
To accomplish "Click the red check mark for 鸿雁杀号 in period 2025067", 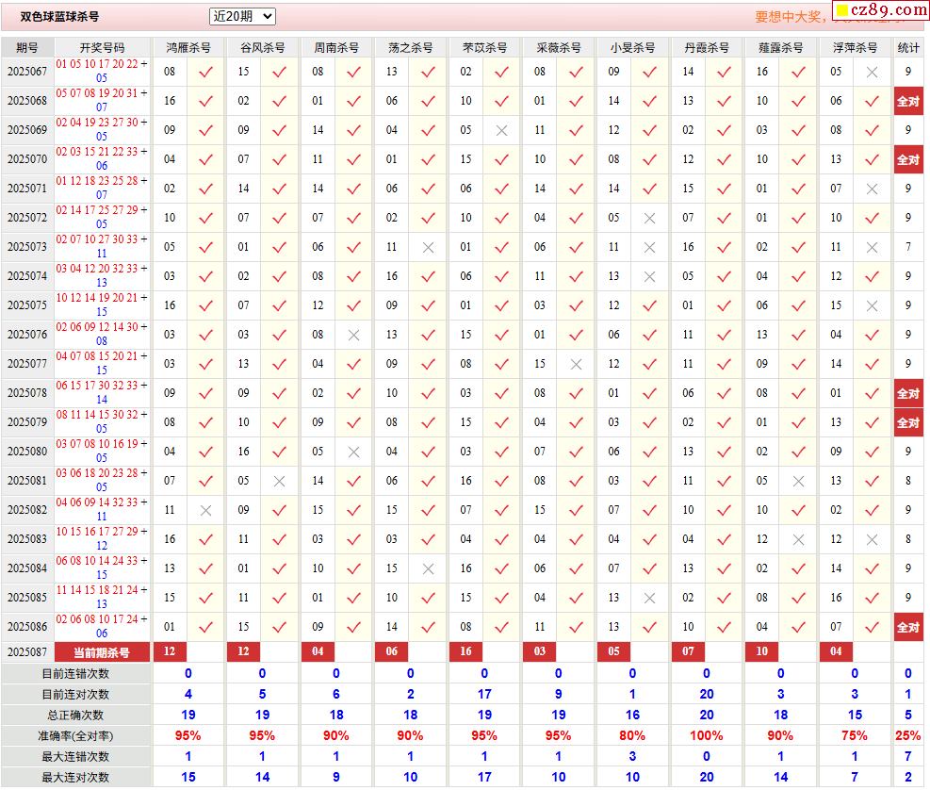I will pos(205,72).
